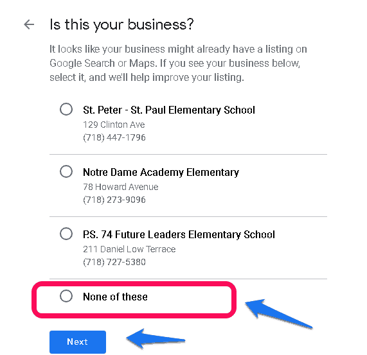Click the 129 Clinton Ave address line

coord(114,125)
